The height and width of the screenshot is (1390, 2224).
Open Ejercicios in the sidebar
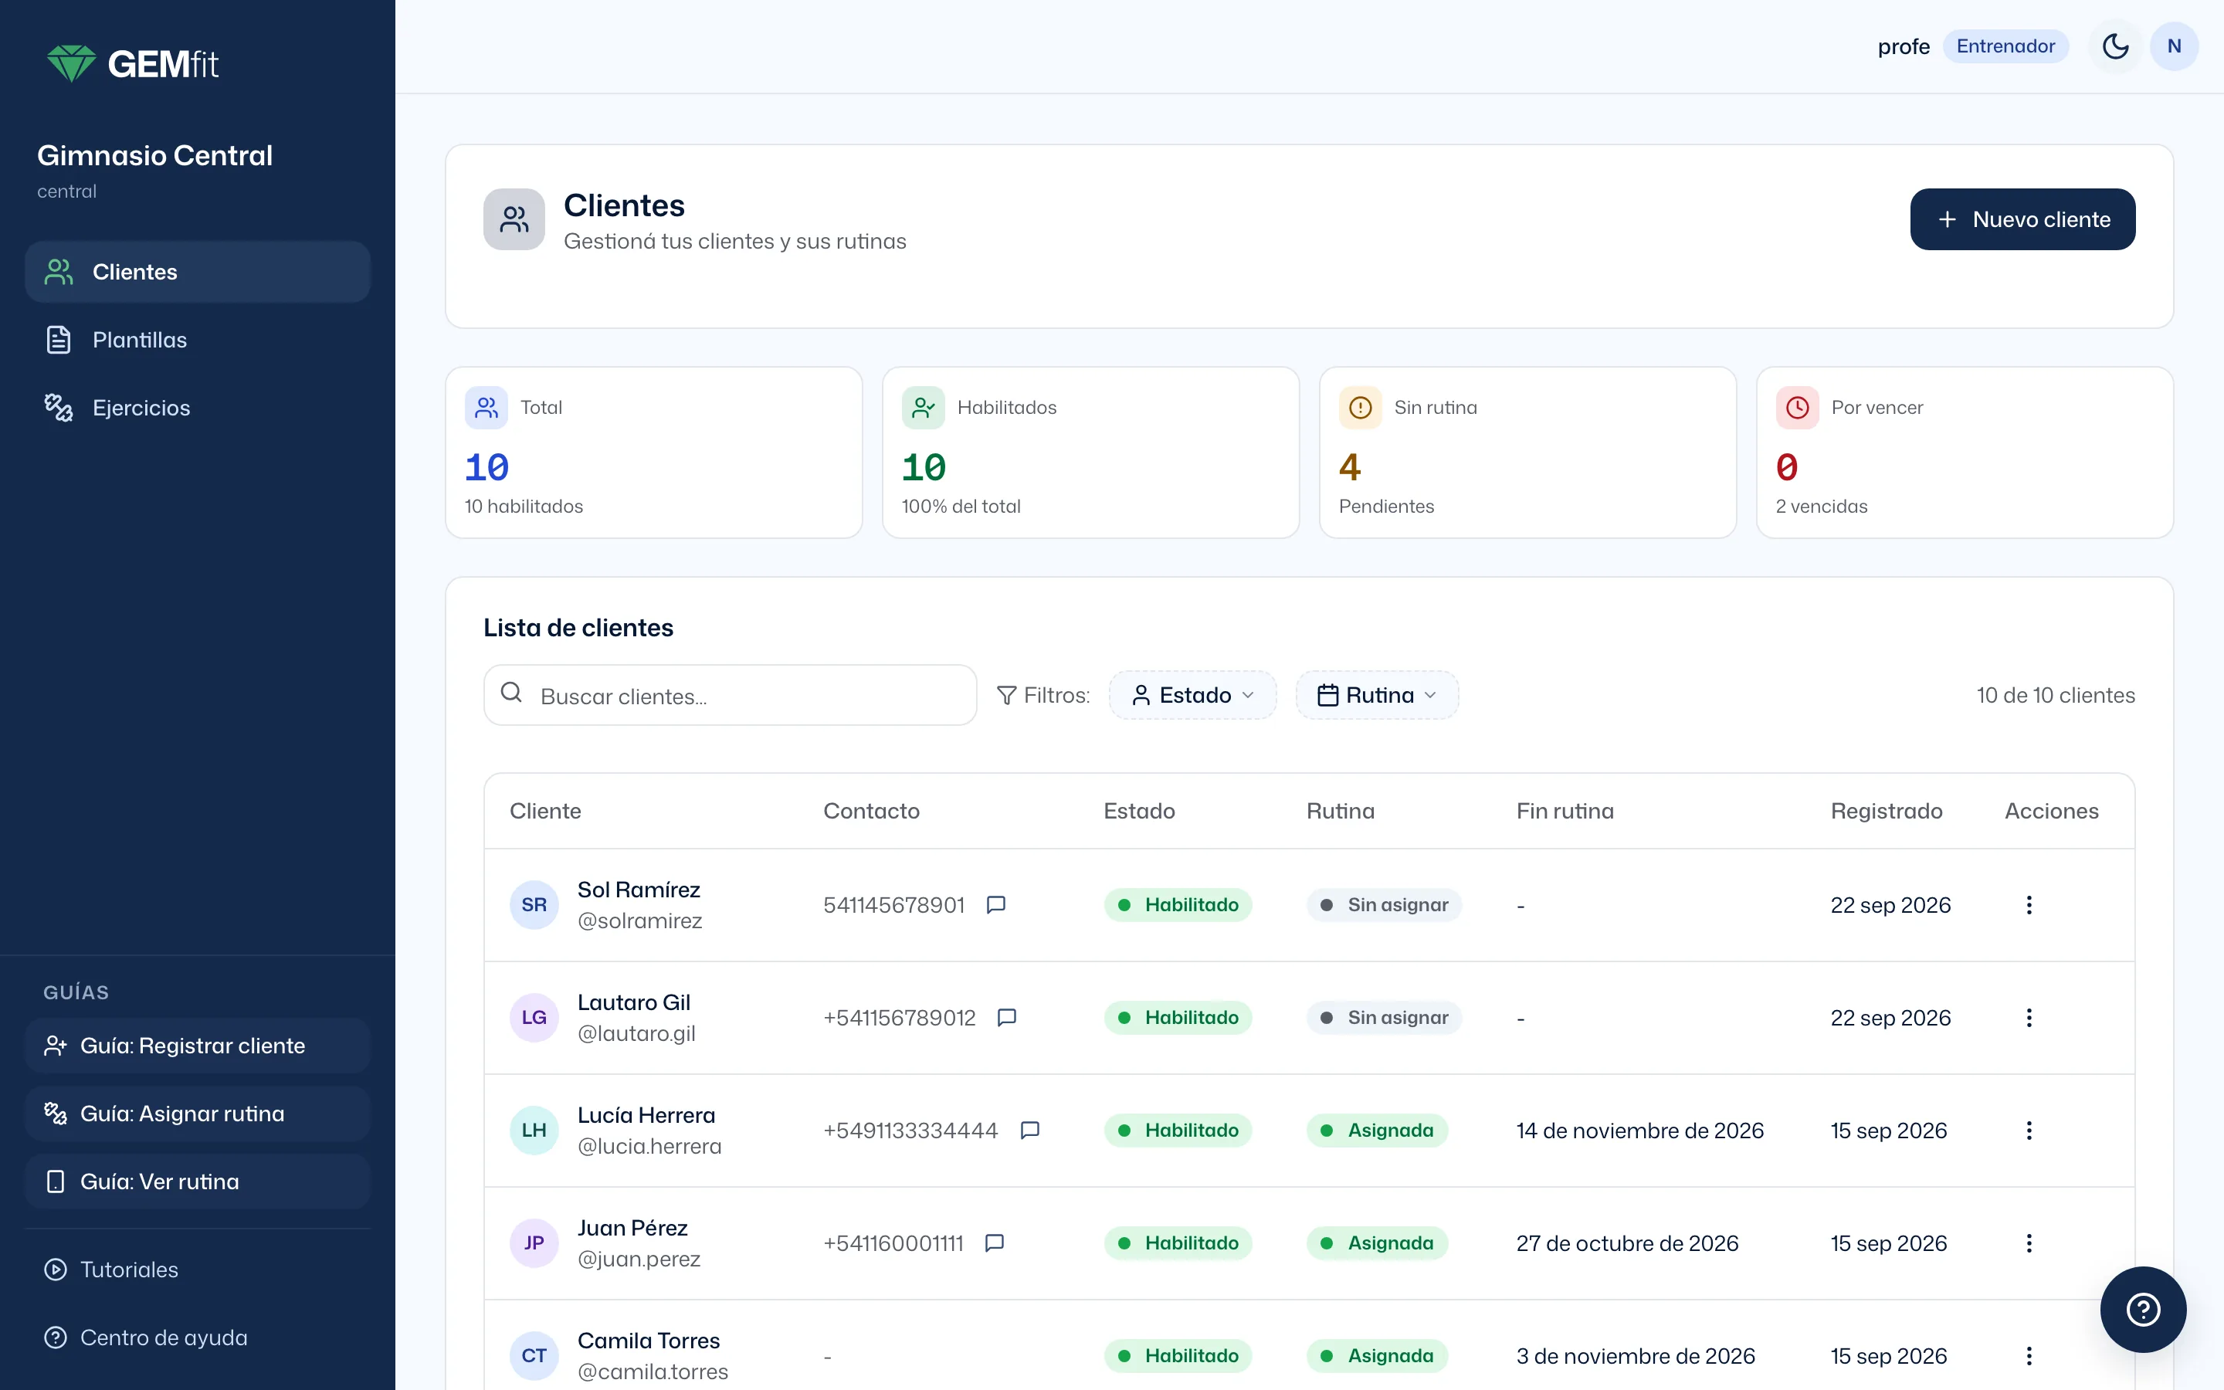(198, 407)
